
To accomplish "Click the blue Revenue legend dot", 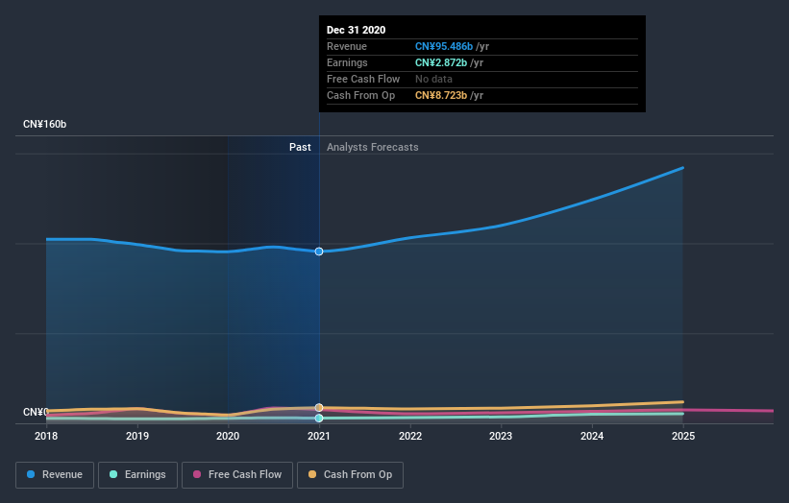I will pyautogui.click(x=31, y=474).
